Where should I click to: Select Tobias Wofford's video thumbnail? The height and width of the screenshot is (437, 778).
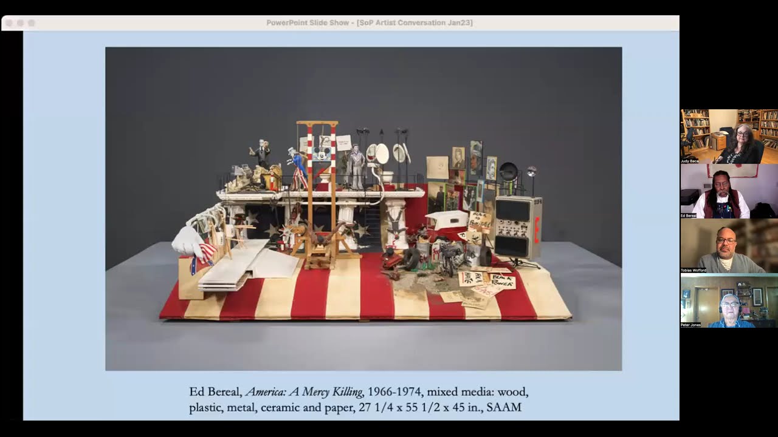click(x=729, y=246)
